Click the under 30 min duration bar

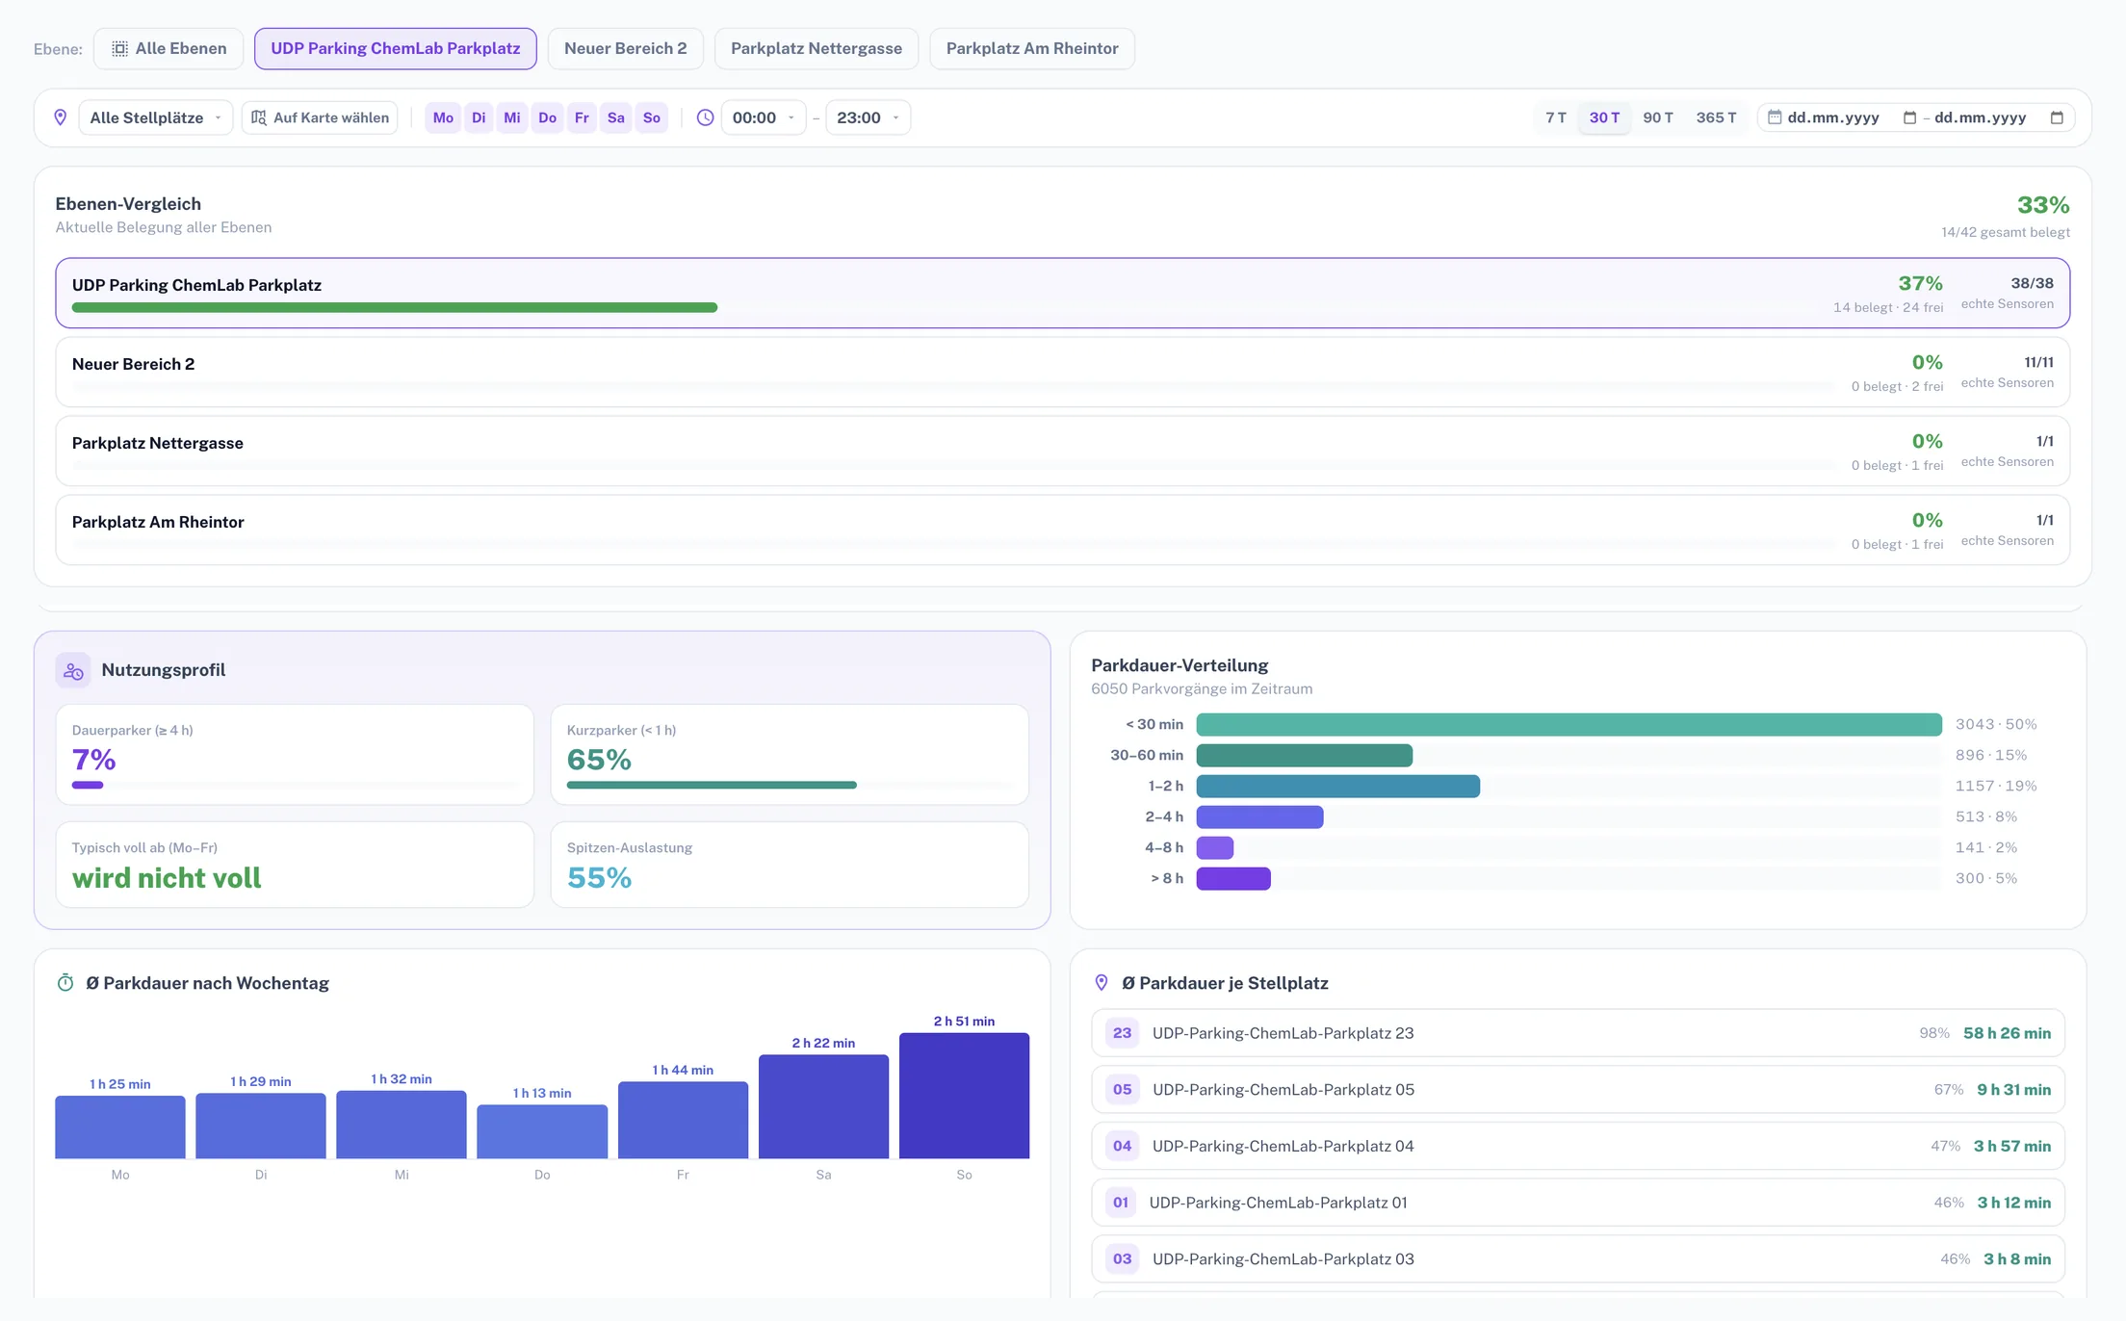(x=1569, y=725)
